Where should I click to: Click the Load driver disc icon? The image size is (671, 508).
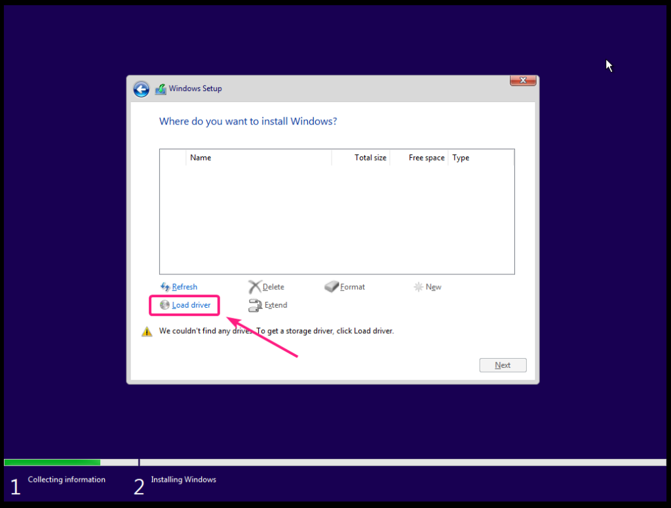164,305
